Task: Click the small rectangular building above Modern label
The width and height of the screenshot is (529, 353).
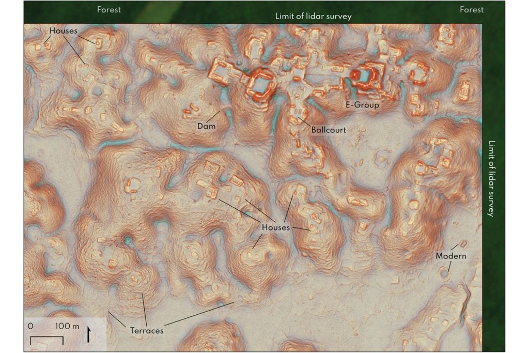Action: pyautogui.click(x=463, y=243)
